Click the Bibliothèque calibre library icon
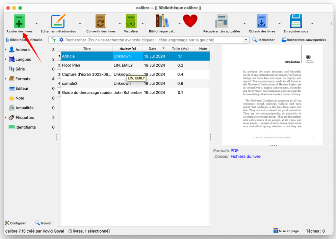Viewport: 336px width, 239px height. coord(162,21)
